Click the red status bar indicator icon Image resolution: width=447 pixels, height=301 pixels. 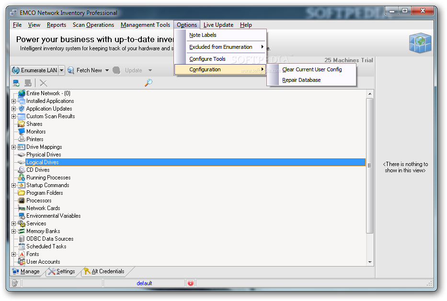click(x=191, y=283)
